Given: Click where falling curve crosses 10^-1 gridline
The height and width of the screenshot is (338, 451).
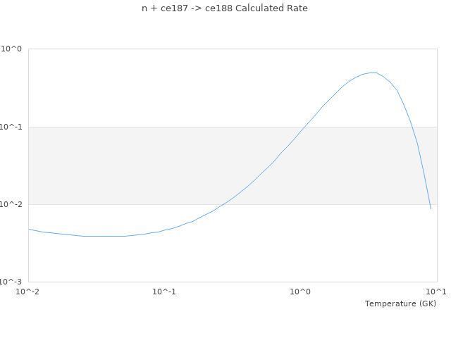Looking at the screenshot, I should pos(411,127).
